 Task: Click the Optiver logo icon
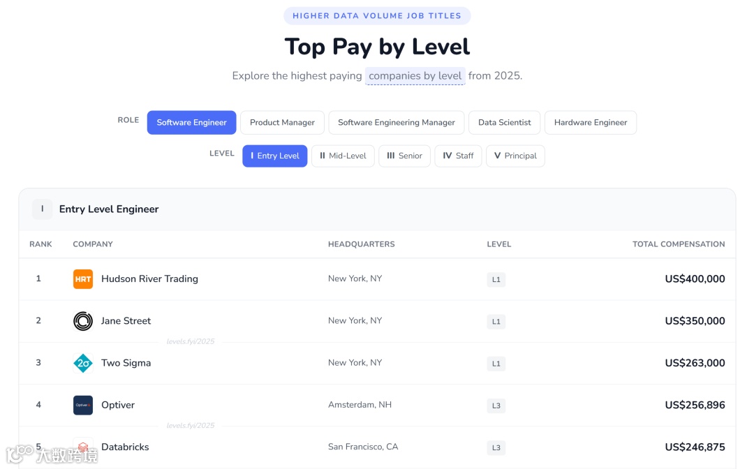[82, 405]
